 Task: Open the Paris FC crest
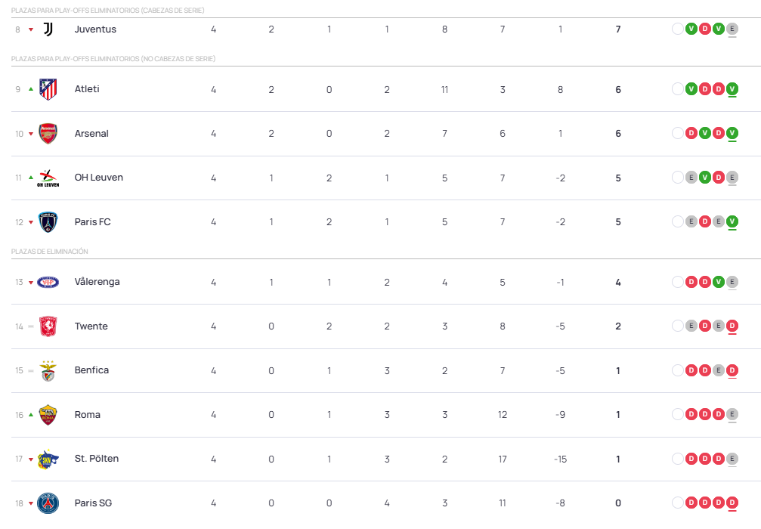click(48, 222)
